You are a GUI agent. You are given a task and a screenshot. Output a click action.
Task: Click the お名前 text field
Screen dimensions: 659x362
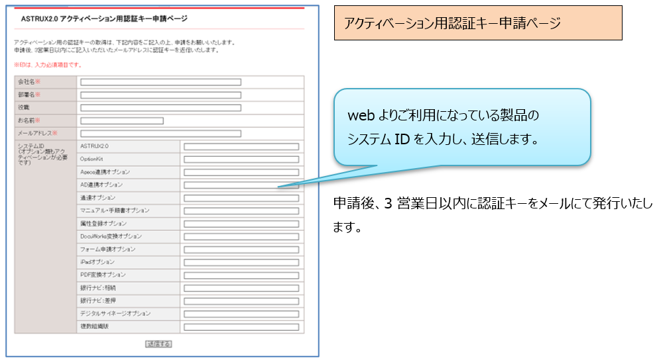click(122, 121)
